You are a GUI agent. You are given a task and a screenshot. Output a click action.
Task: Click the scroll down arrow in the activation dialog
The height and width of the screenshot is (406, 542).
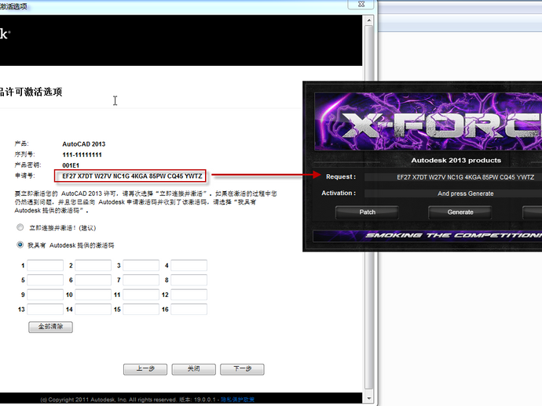(x=369, y=398)
